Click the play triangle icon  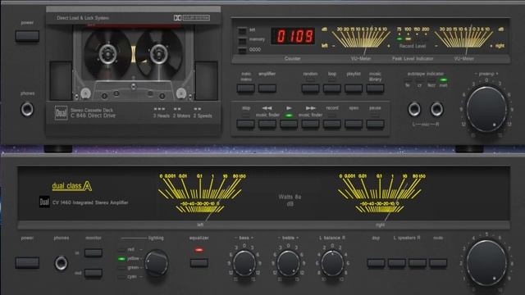tap(289, 108)
